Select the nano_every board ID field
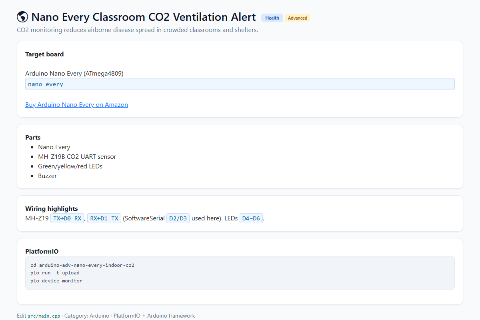The height and width of the screenshot is (320, 480). (240, 84)
